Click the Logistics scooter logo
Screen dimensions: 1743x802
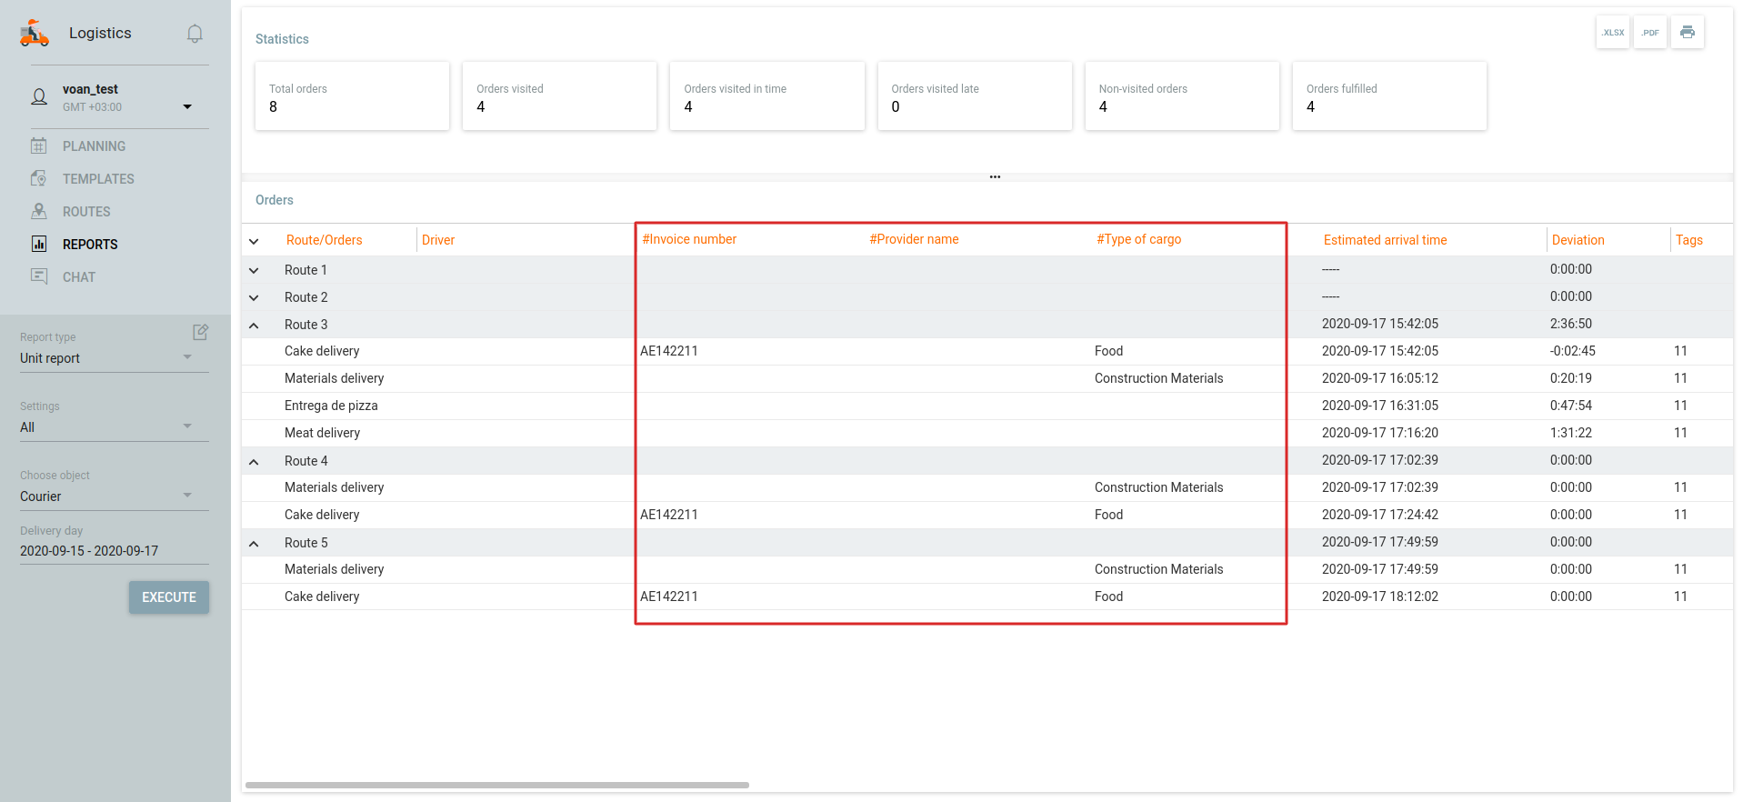coord(35,34)
